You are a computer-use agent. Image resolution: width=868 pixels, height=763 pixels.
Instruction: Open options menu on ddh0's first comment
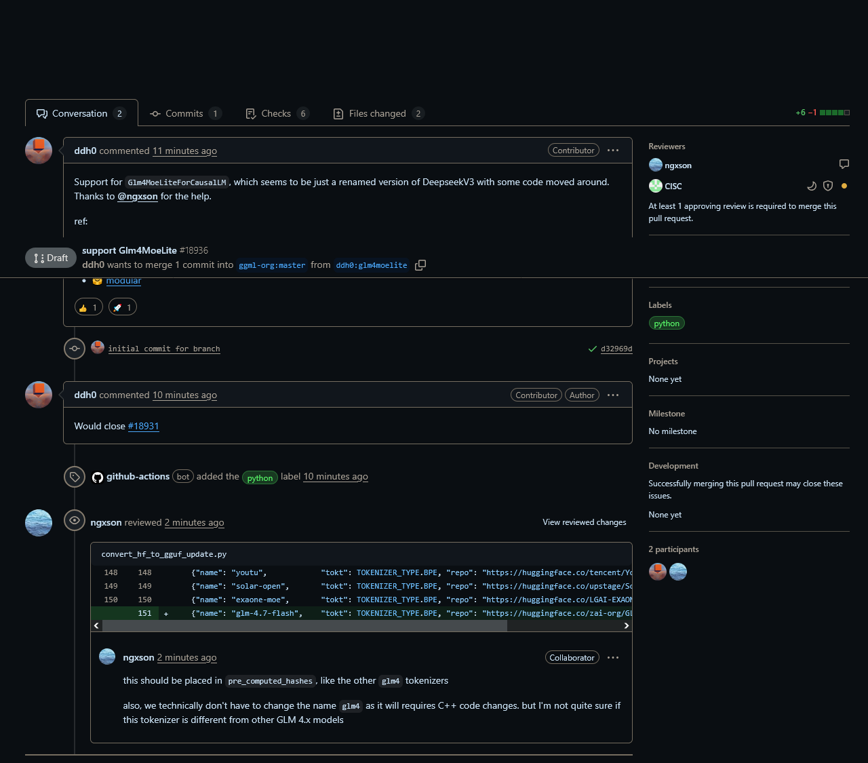[613, 151]
